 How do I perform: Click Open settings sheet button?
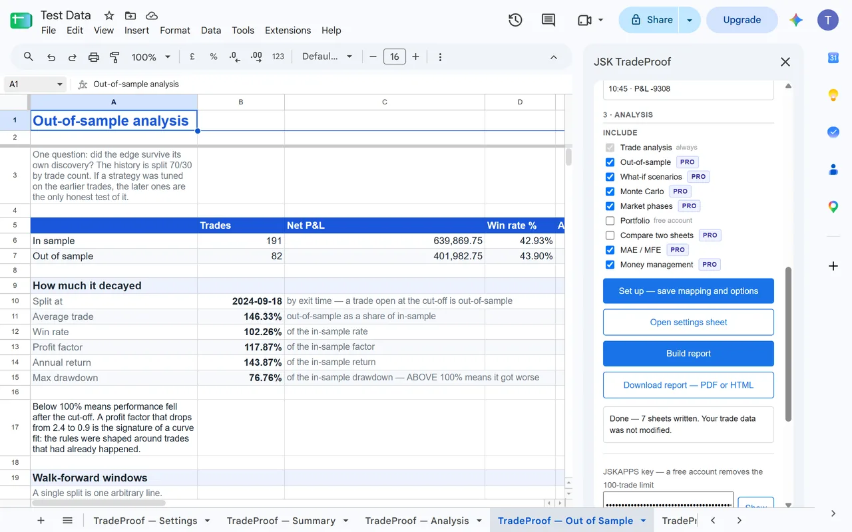(x=688, y=323)
